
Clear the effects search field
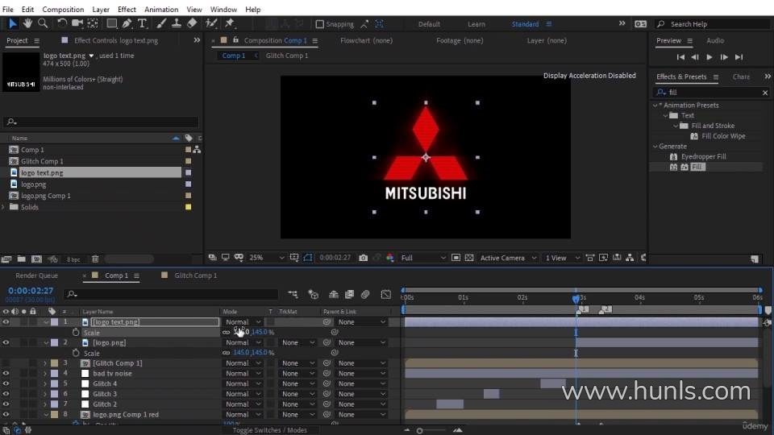point(765,92)
